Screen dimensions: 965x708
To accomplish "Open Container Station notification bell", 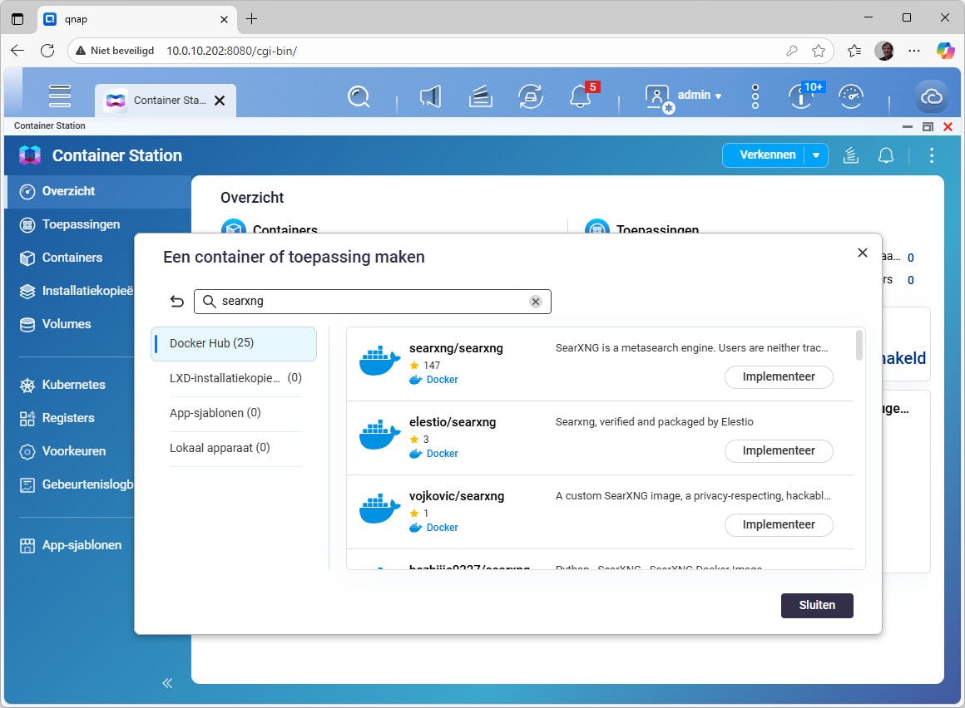I will pyautogui.click(x=886, y=155).
